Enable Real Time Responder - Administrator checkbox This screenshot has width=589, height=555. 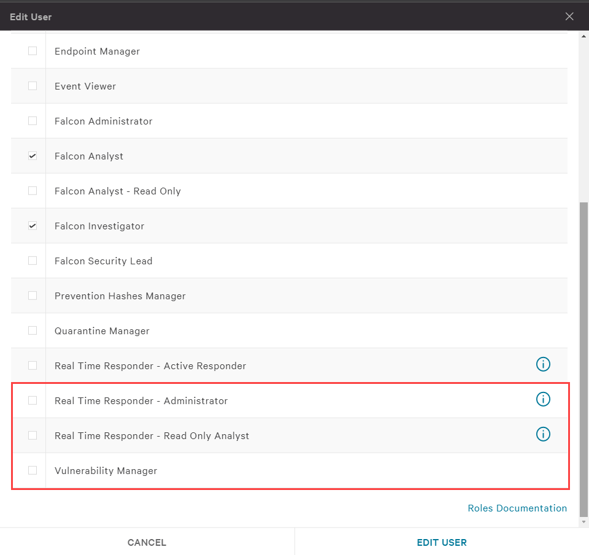tap(33, 400)
